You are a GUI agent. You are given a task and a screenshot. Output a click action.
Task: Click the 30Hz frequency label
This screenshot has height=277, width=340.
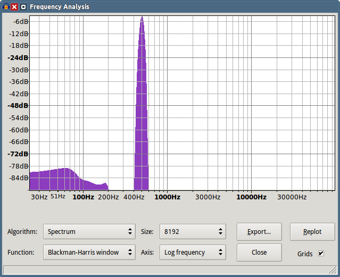click(x=39, y=197)
